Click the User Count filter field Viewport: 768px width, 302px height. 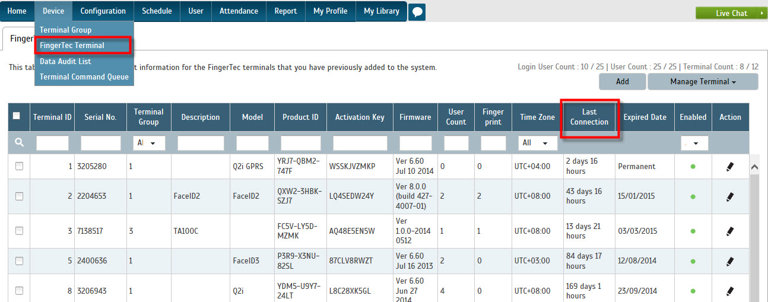click(456, 143)
